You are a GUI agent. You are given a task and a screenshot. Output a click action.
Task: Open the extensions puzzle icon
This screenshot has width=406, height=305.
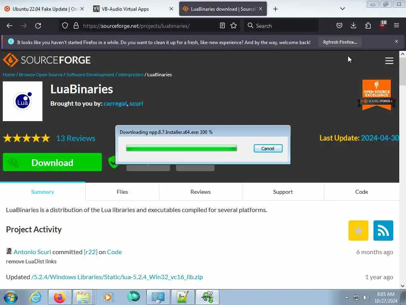tap(368, 26)
